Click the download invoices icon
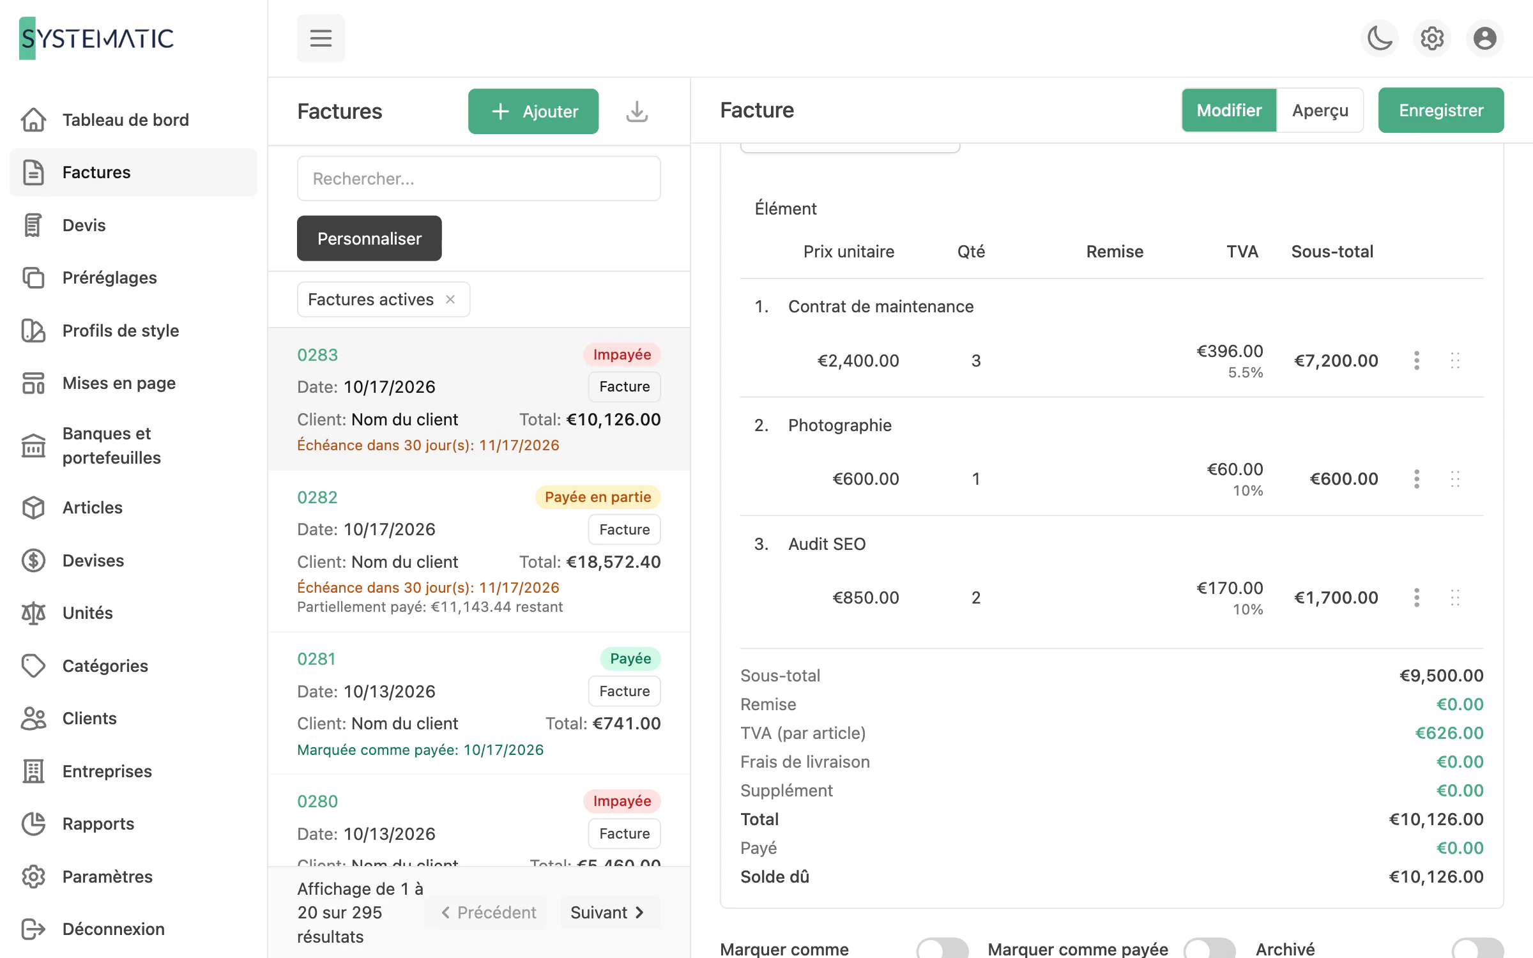Screen dimensions: 1533x958 (x=637, y=111)
